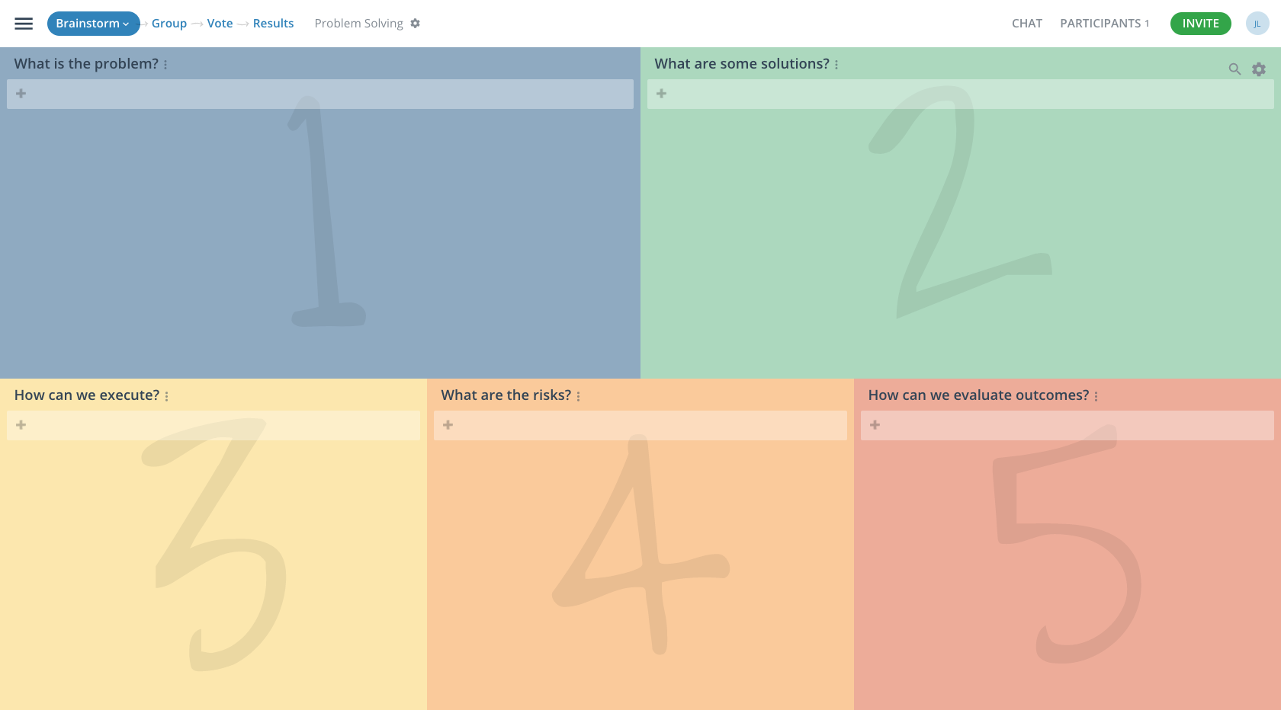Screen dimensions: 1281x710
Task: Click the JL user avatar
Action: pos(1257,24)
